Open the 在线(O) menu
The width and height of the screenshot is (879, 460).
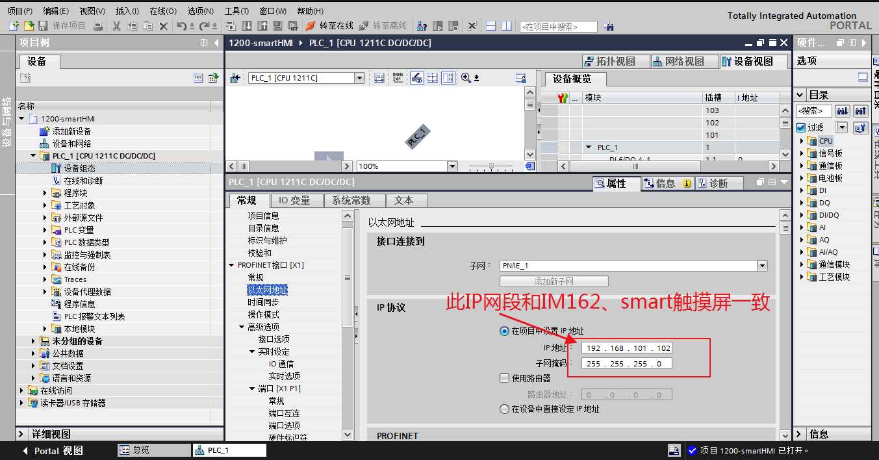(162, 11)
